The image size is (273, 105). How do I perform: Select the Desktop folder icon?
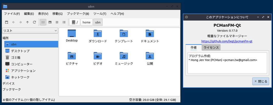coord(72,33)
